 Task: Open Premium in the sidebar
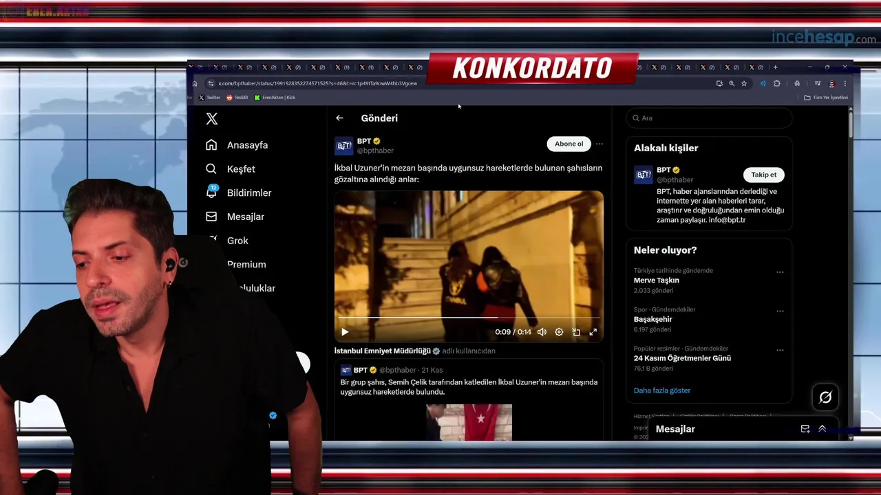246,265
